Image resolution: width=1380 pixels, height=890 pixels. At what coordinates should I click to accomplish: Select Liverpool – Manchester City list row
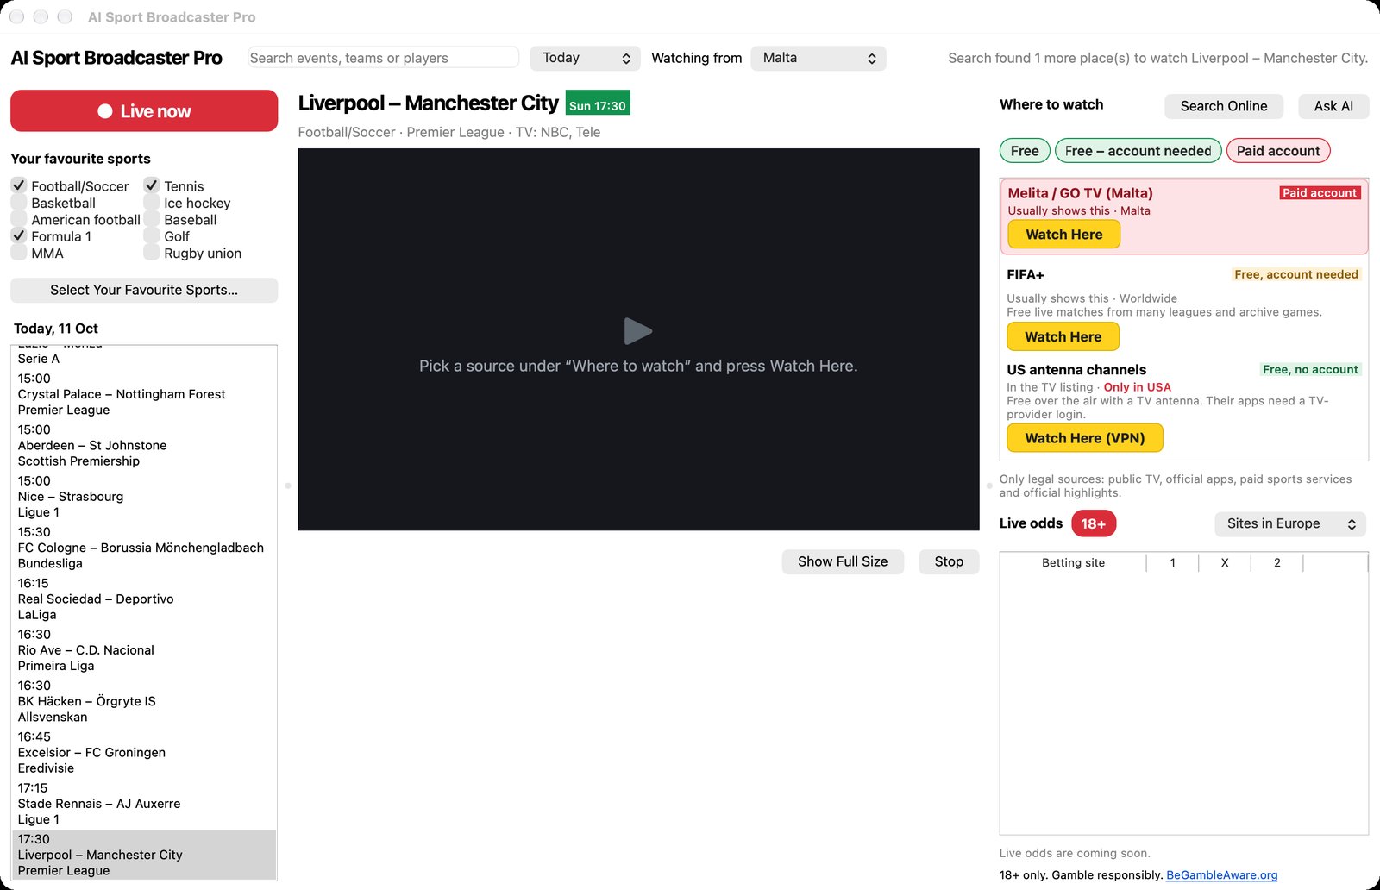(x=144, y=855)
